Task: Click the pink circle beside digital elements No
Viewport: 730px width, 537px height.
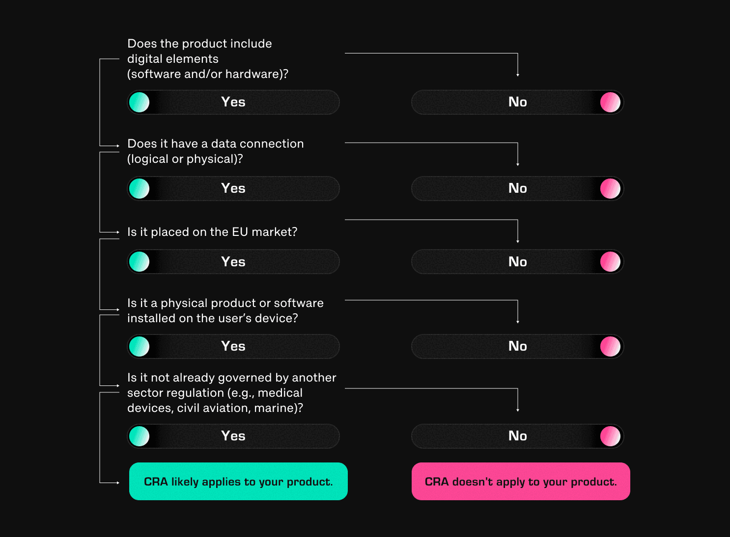Action: 610,102
